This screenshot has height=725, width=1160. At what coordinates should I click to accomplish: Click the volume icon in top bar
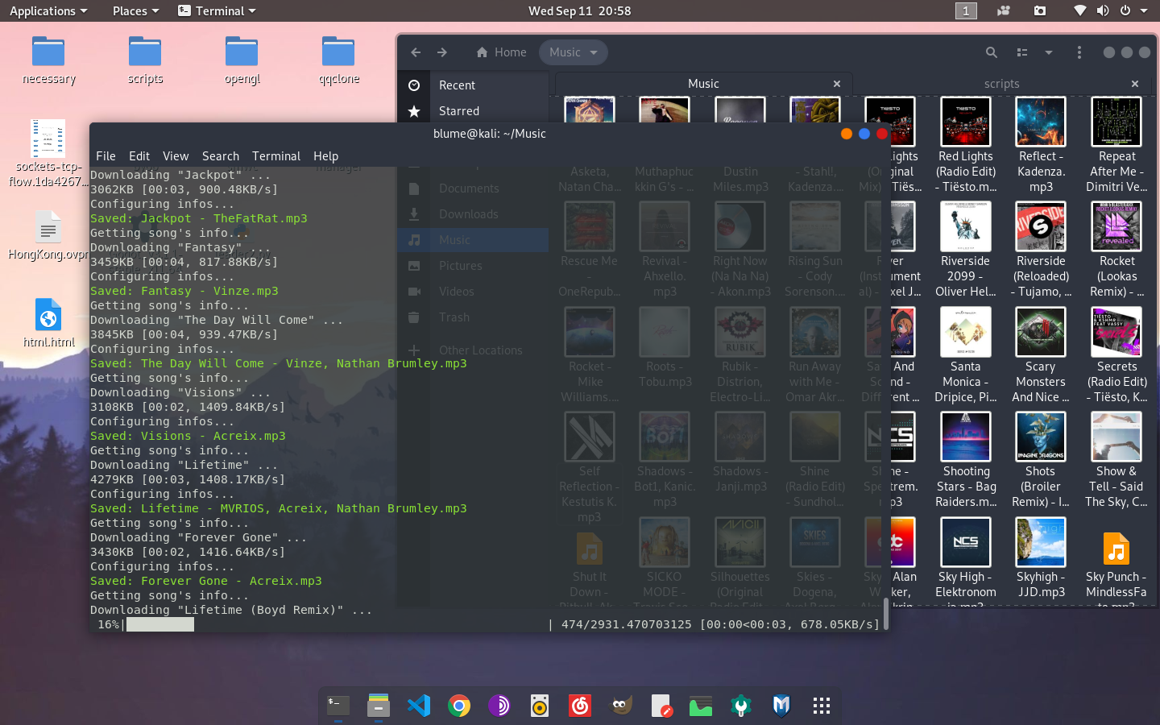(1103, 10)
